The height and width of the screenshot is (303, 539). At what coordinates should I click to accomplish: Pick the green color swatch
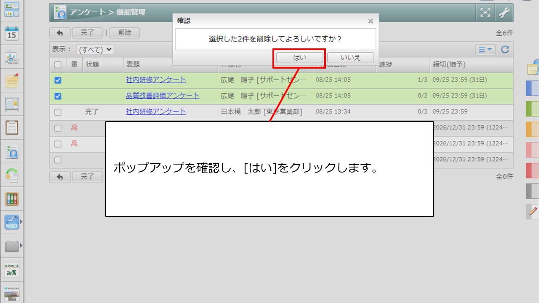532,109
